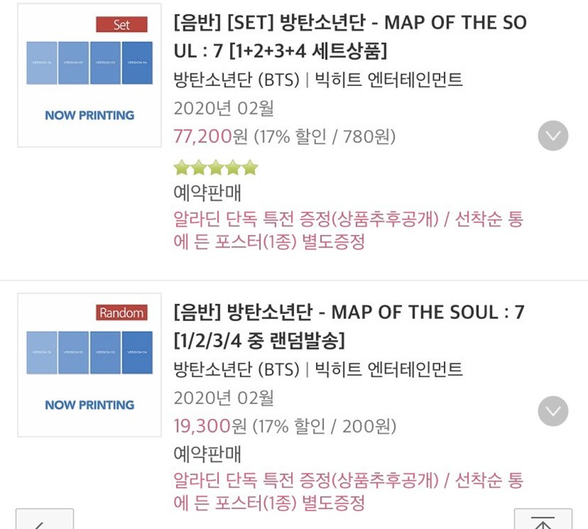Open the 알라딘 단독 특전 notice for Random
The width and height of the screenshot is (588, 529).
pyautogui.click(x=348, y=491)
